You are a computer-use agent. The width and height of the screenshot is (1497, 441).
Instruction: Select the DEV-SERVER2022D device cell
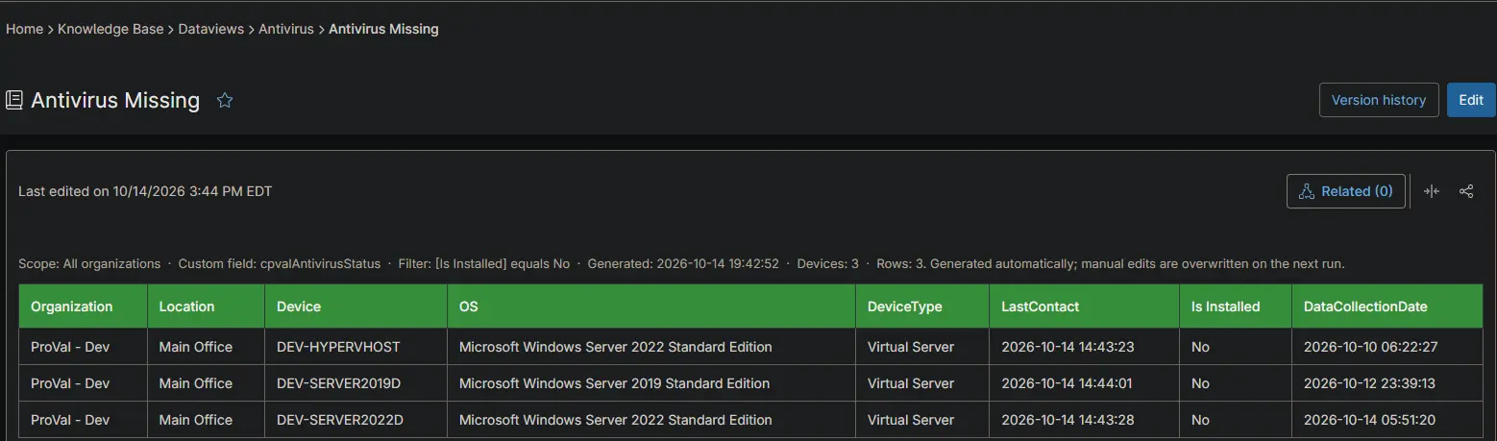356,420
